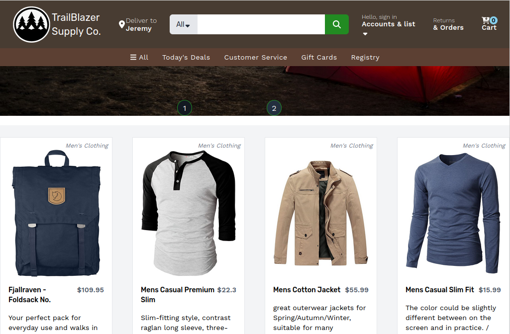Click Men's Clothing label on Cotton Jacket card
The height and width of the screenshot is (334, 510).
coord(352,146)
